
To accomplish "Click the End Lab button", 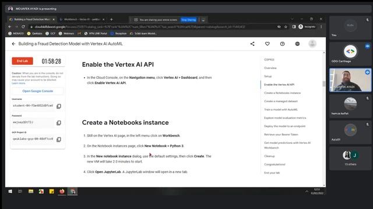I will (22, 61).
